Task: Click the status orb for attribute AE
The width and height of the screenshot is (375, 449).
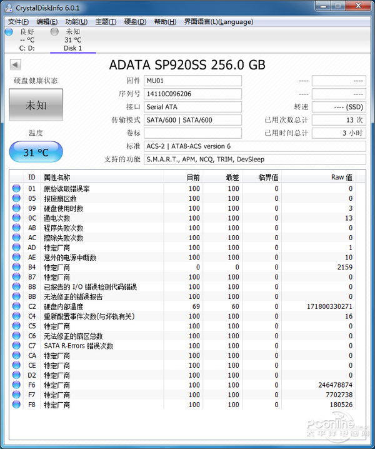Action: pyautogui.click(x=16, y=257)
